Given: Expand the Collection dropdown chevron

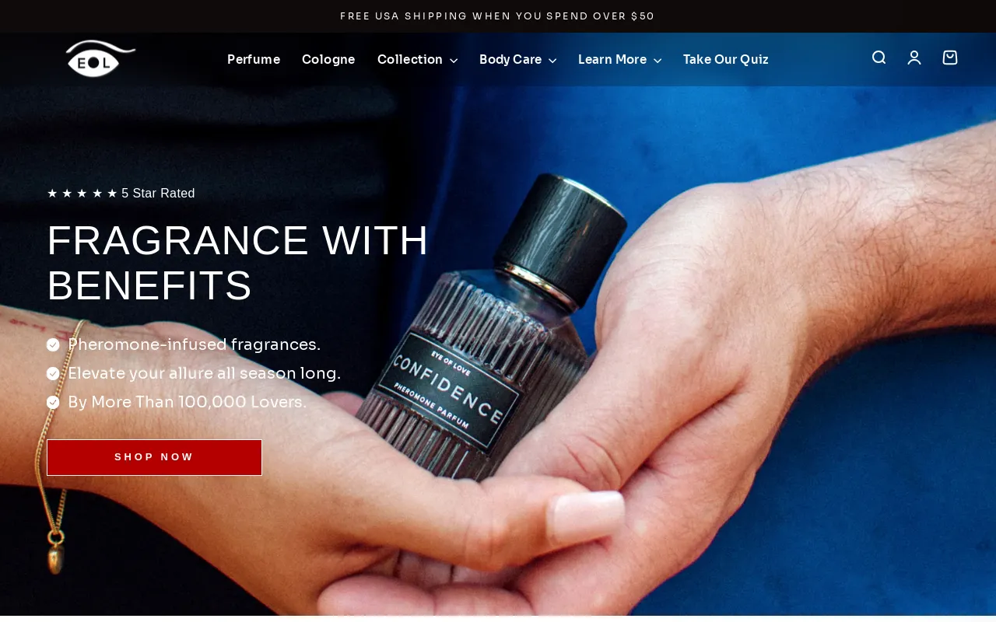Looking at the screenshot, I should pyautogui.click(x=454, y=61).
